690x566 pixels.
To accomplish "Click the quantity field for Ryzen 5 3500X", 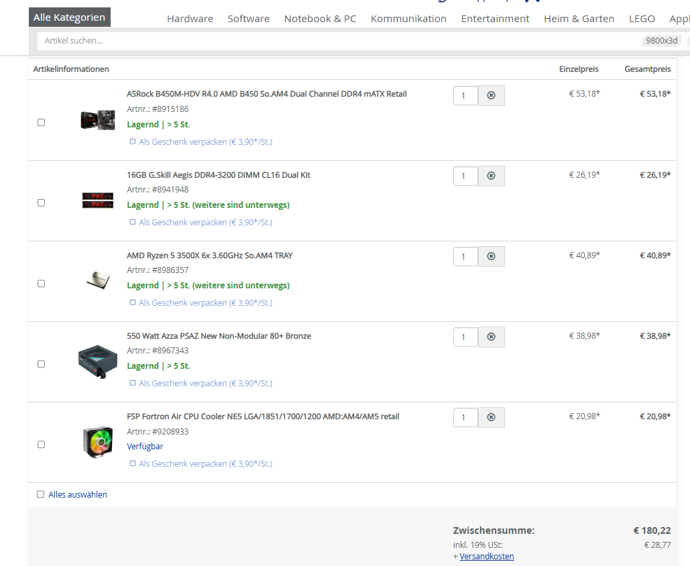I will pos(465,257).
